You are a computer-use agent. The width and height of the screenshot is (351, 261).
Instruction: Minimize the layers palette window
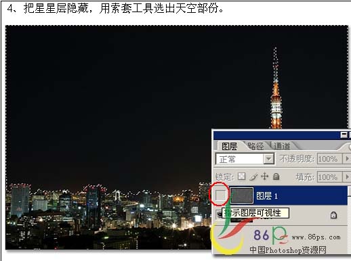click(344, 135)
